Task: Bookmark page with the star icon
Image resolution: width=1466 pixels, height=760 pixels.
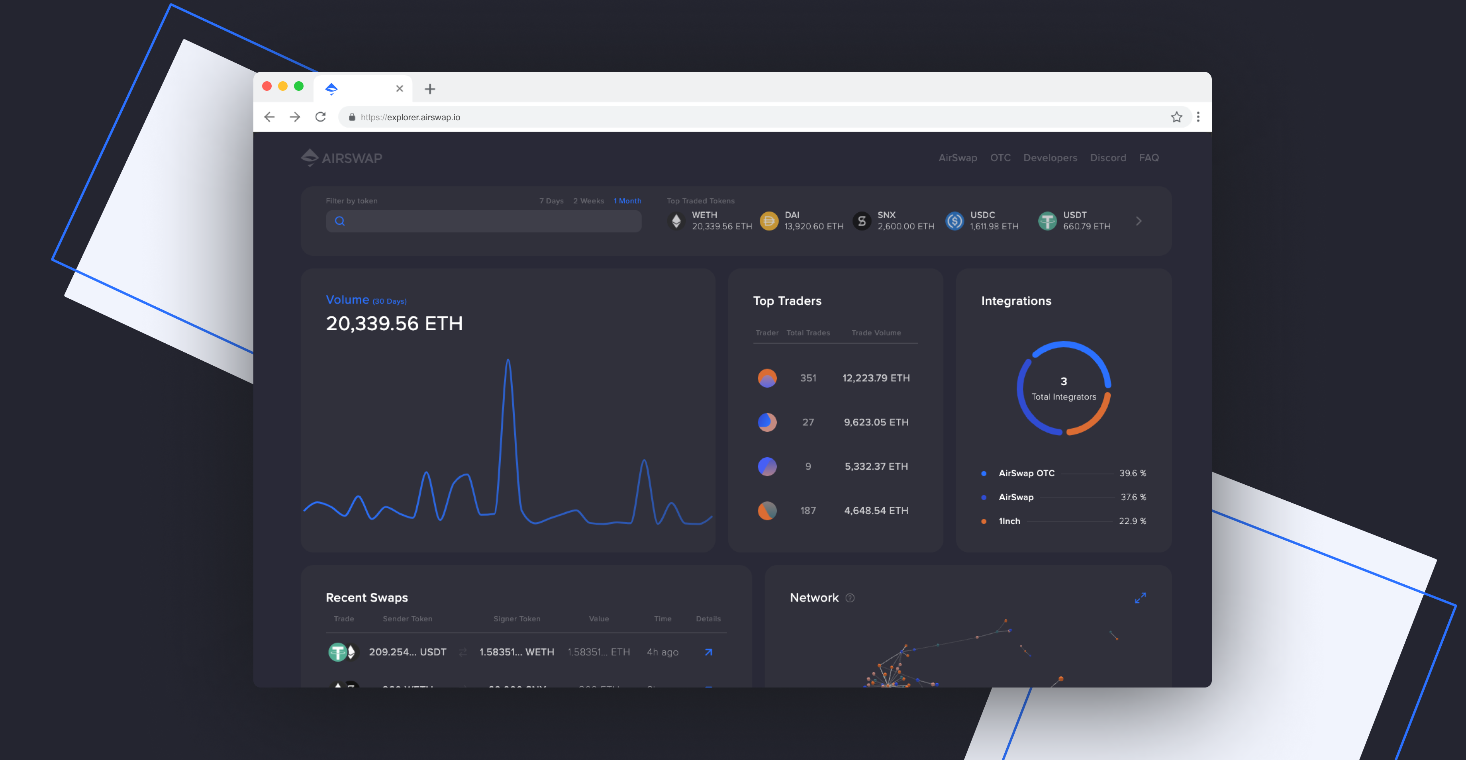Action: (x=1176, y=117)
